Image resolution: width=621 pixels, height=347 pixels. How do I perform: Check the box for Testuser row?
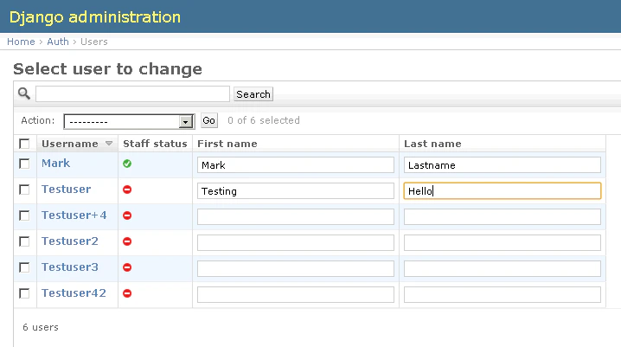[24, 190]
